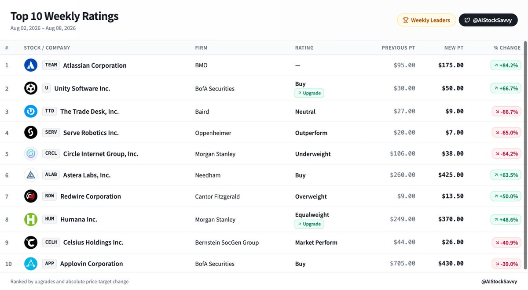Click the Upgrade tag under Unity's Buy rating
The image size is (528, 290).
309,93
